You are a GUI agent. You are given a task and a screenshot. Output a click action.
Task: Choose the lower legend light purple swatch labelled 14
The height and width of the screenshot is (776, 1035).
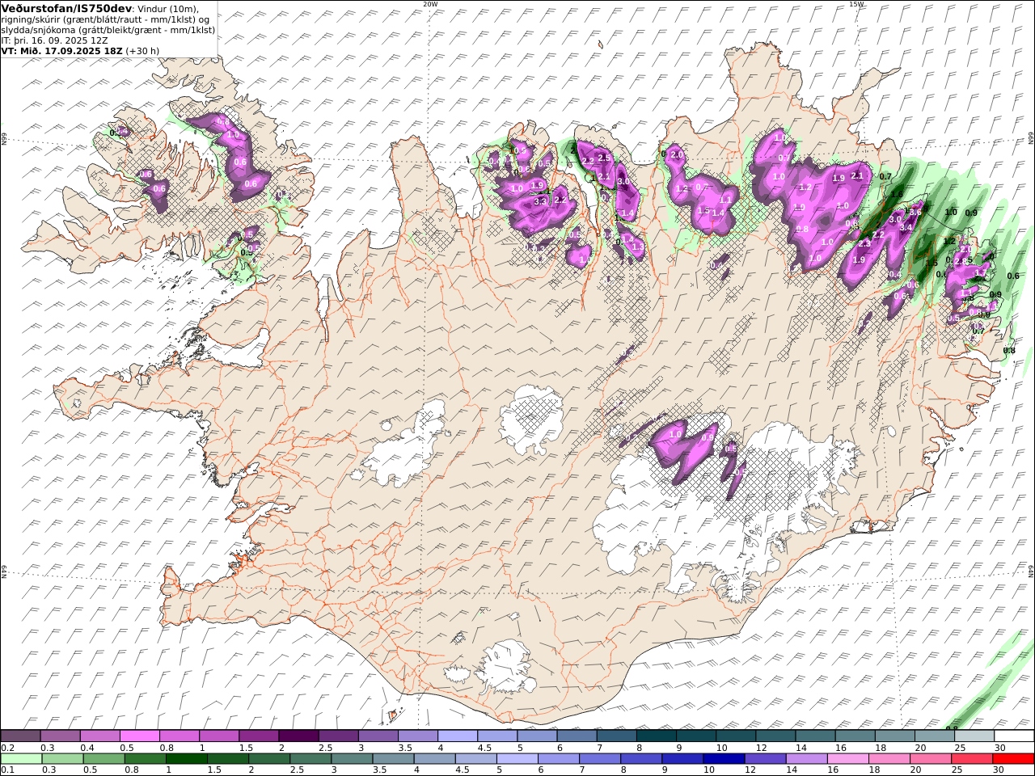[x=805, y=759]
